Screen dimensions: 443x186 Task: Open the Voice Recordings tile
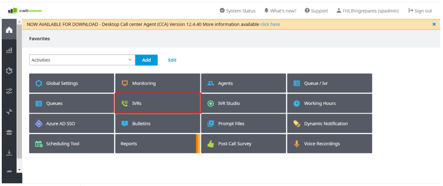(x=329, y=144)
